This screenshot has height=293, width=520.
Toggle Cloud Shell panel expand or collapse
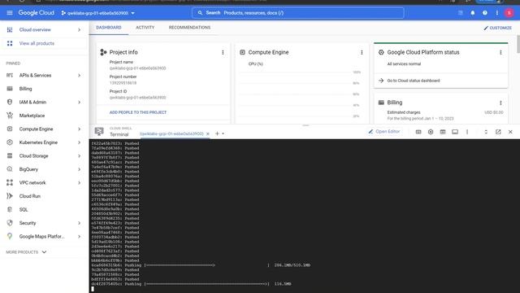pos(486,132)
